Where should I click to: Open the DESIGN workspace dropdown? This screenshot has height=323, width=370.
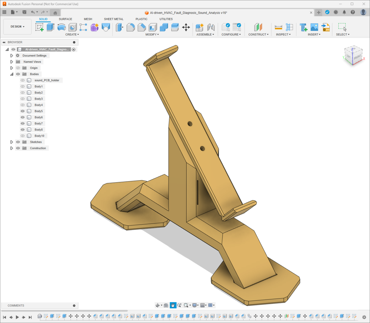[17, 27]
